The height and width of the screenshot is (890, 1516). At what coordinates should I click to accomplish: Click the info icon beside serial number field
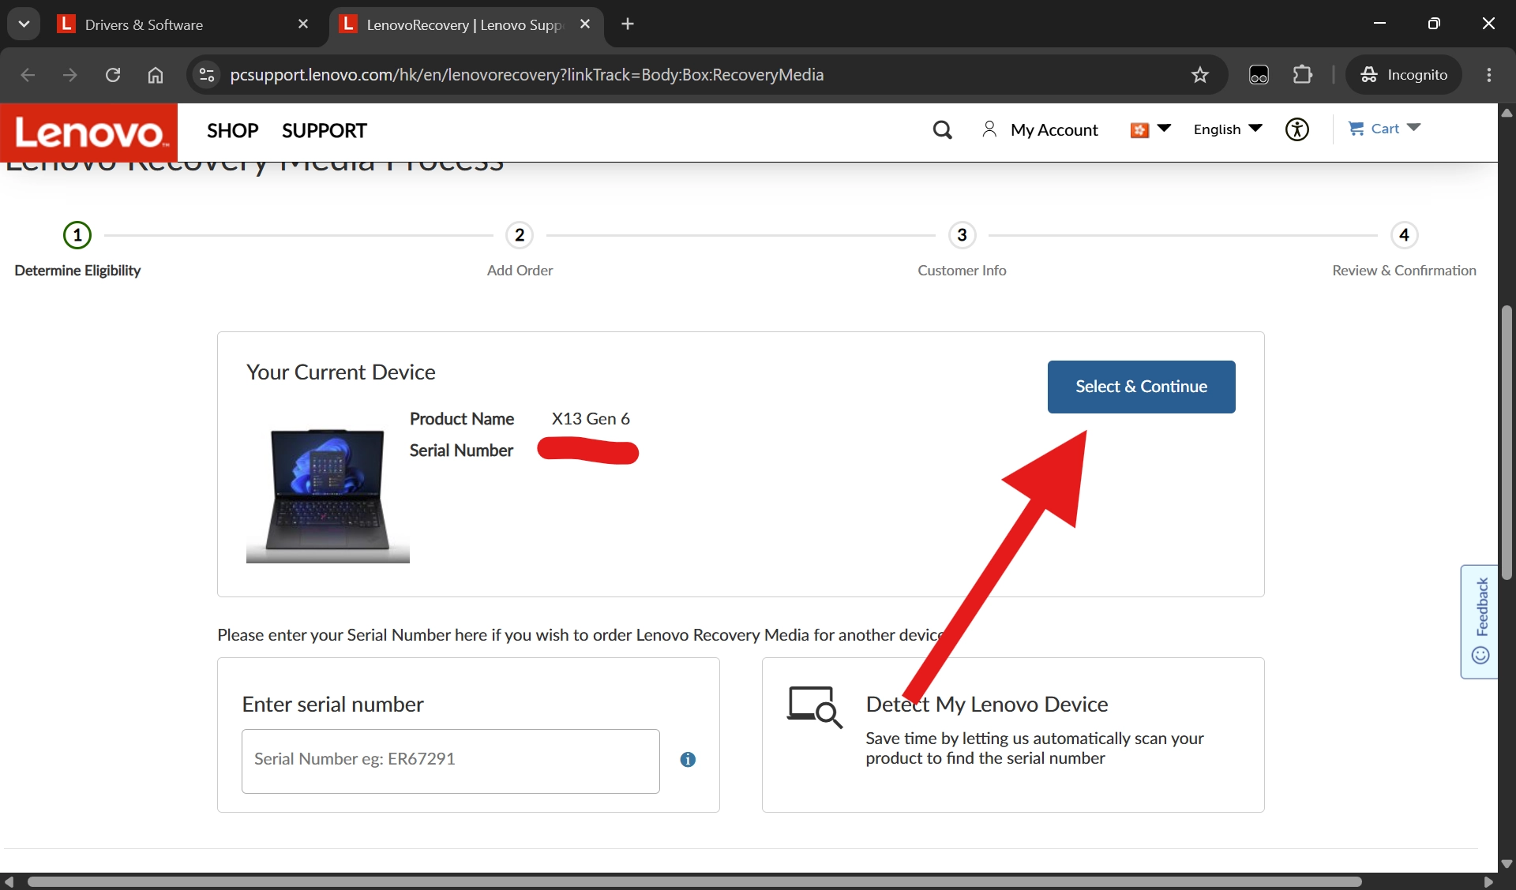click(x=688, y=759)
